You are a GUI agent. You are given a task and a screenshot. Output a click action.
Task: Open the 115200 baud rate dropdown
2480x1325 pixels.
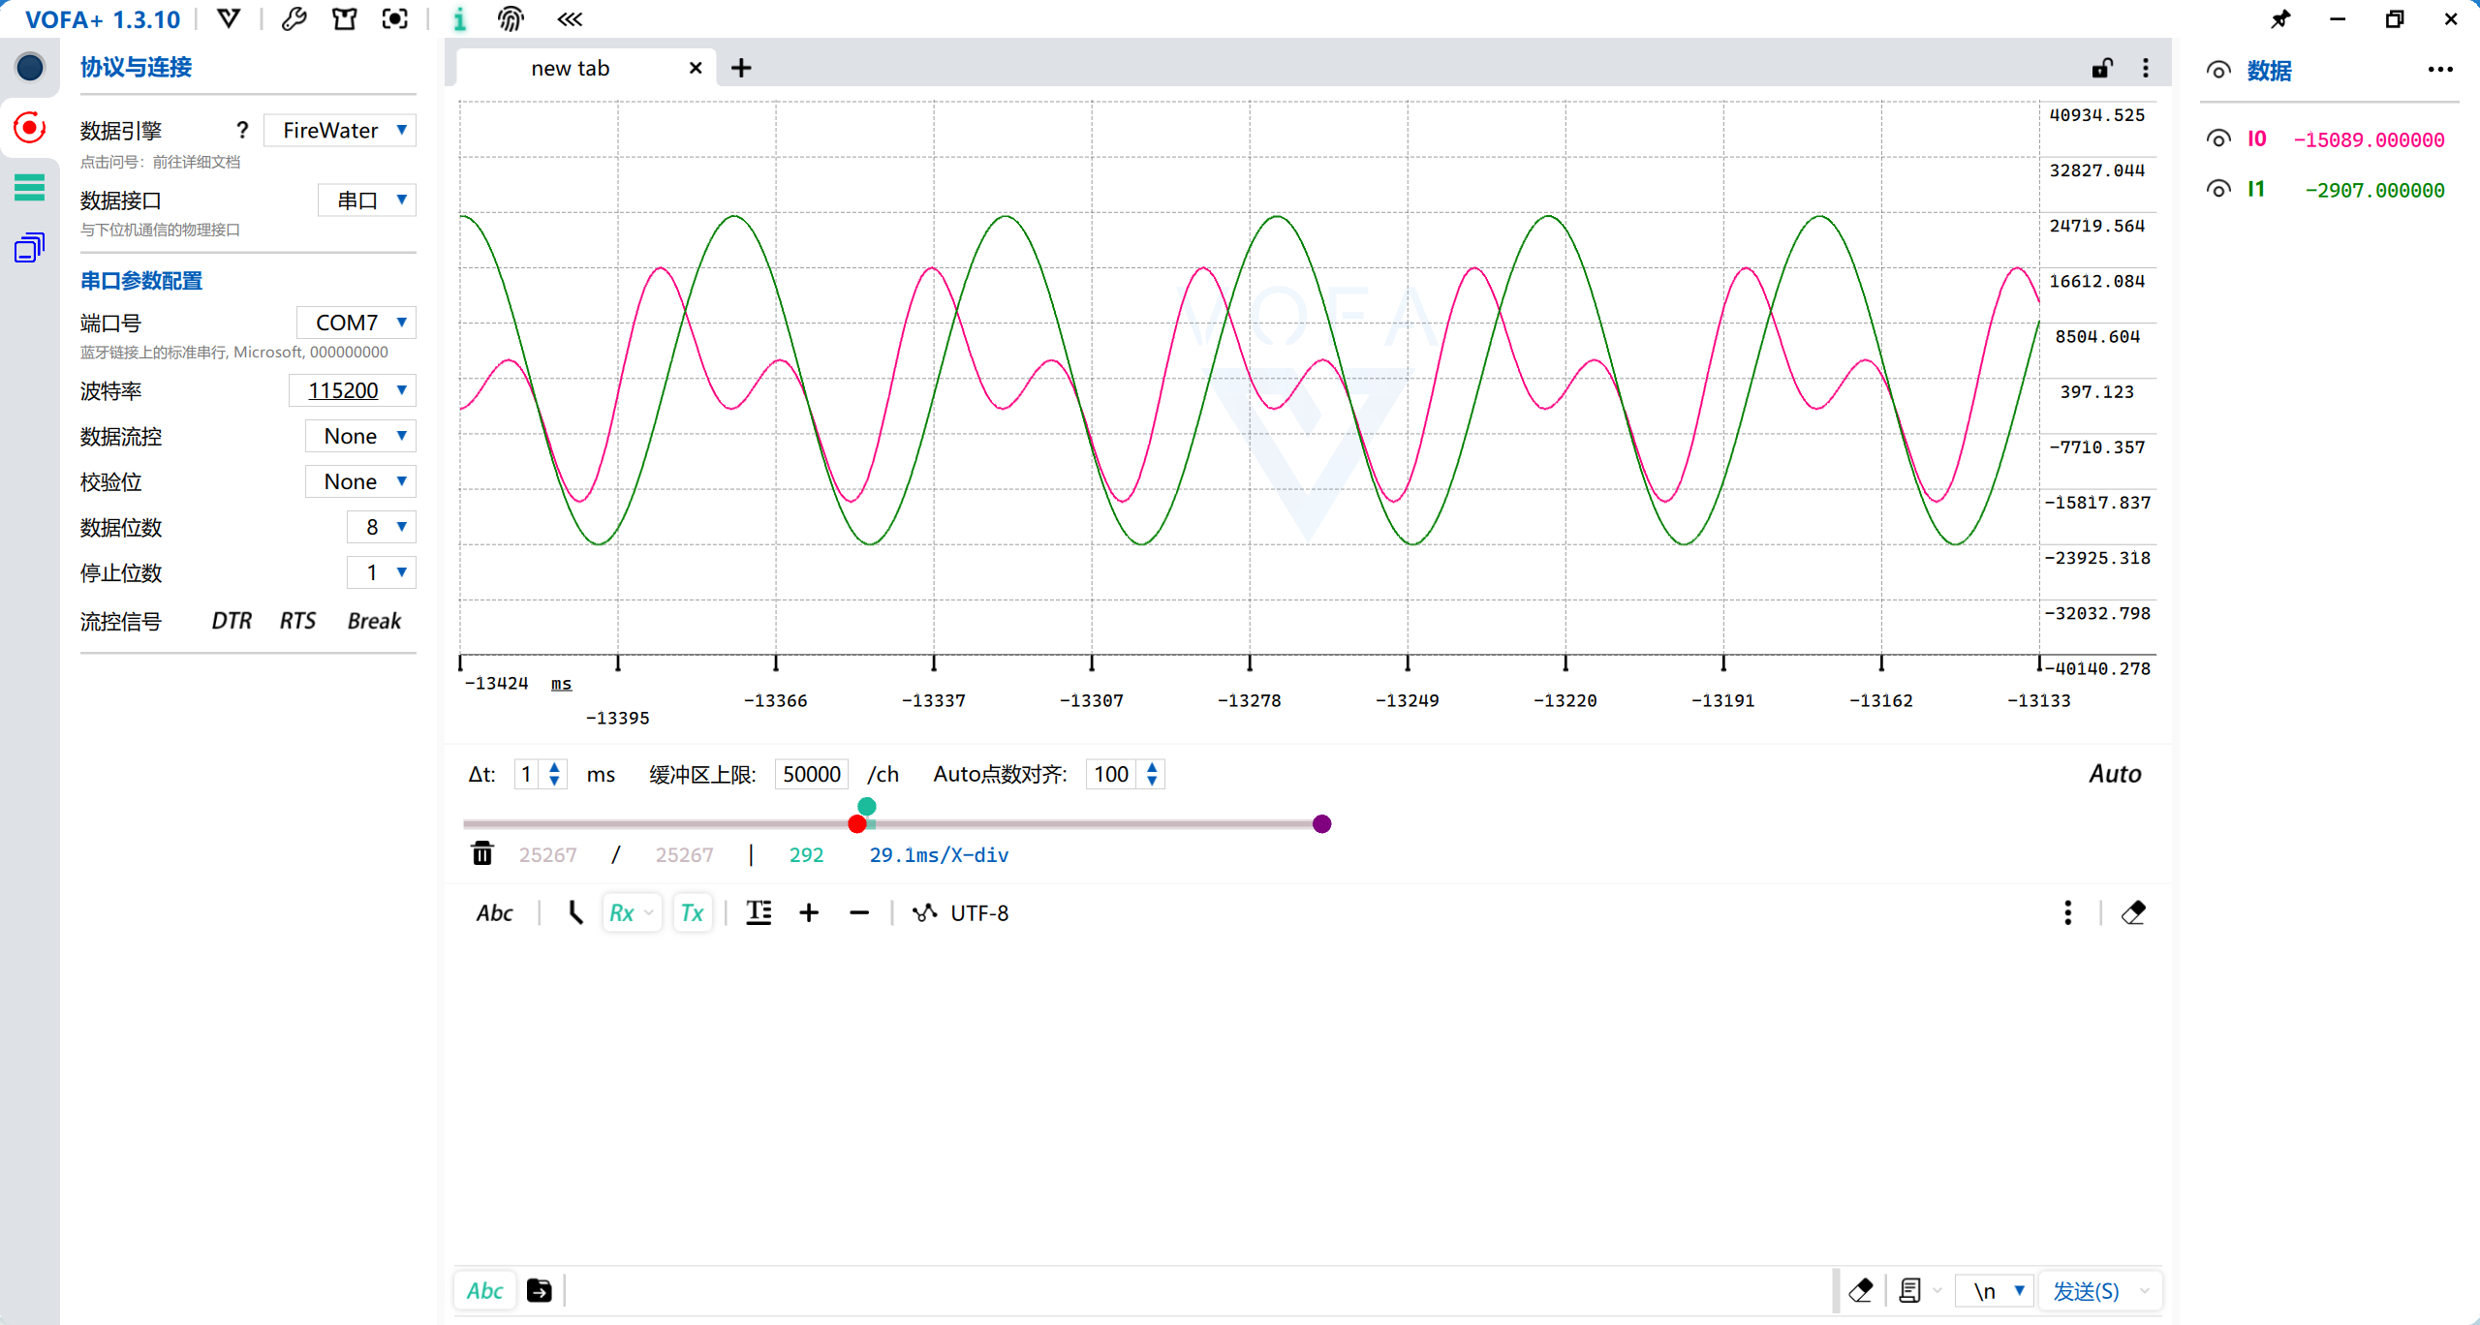click(x=353, y=390)
